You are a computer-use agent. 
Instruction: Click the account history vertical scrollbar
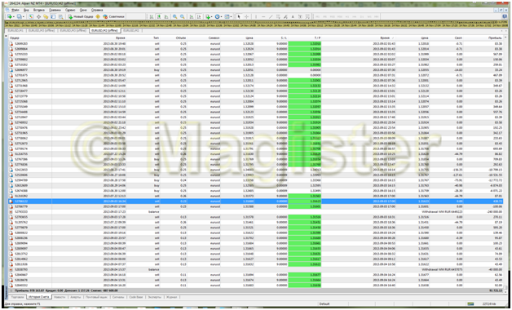[x=505, y=163]
